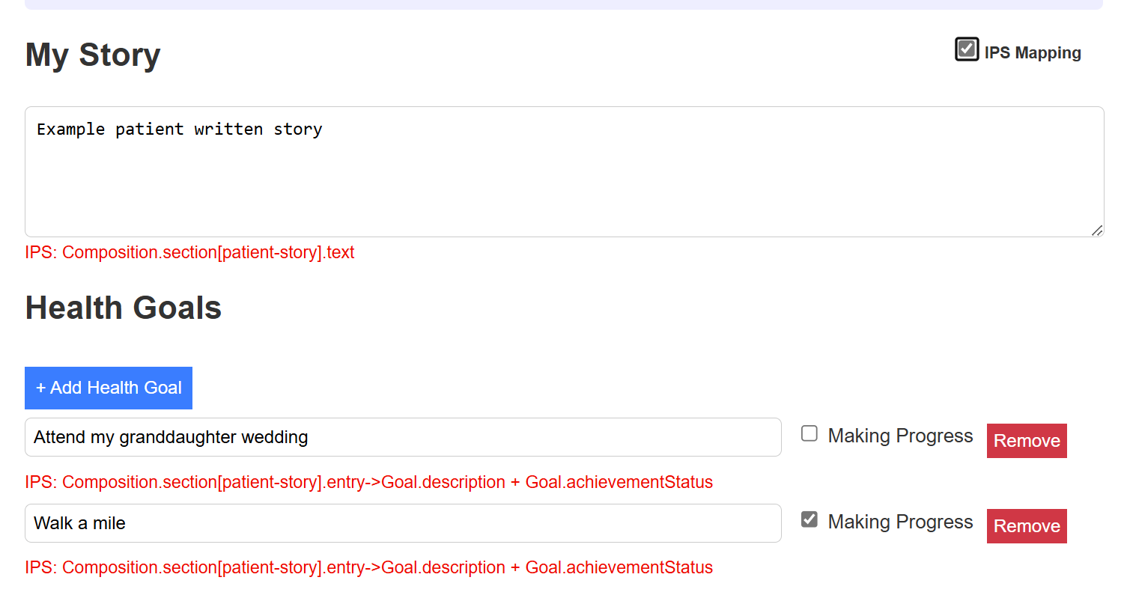
Task: Grab the text area resize handle
Action: click(1096, 231)
